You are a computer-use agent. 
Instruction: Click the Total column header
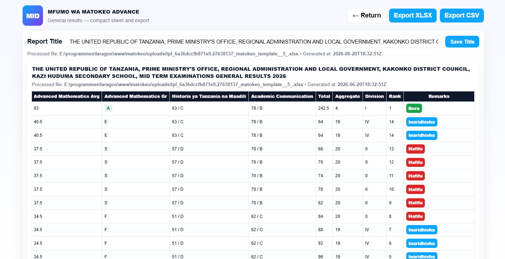pyautogui.click(x=324, y=96)
